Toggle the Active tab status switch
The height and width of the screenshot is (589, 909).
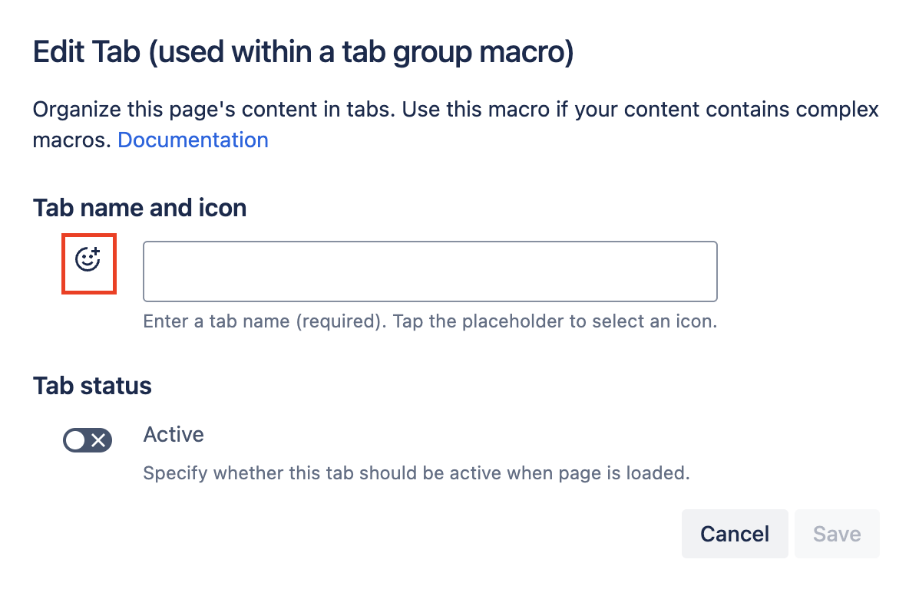(88, 440)
